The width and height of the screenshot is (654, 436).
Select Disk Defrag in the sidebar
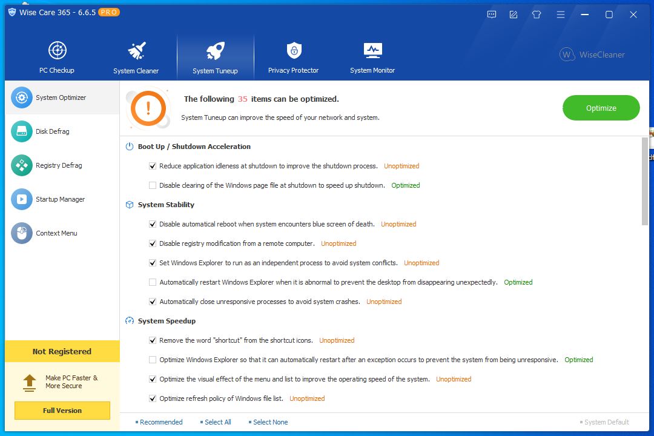tap(62, 131)
